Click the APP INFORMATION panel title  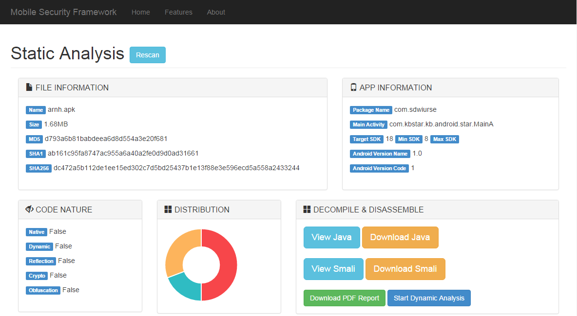[x=396, y=88]
